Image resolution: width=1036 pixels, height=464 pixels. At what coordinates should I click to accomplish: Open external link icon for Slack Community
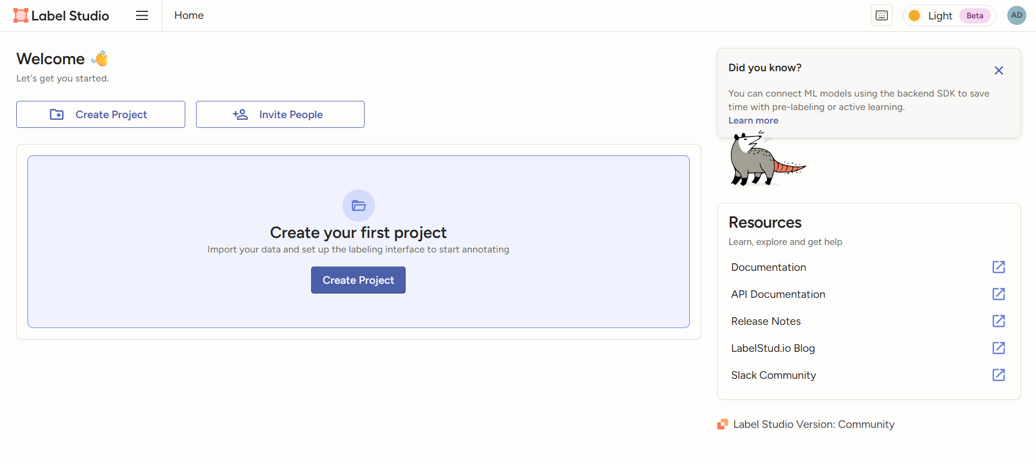click(998, 375)
